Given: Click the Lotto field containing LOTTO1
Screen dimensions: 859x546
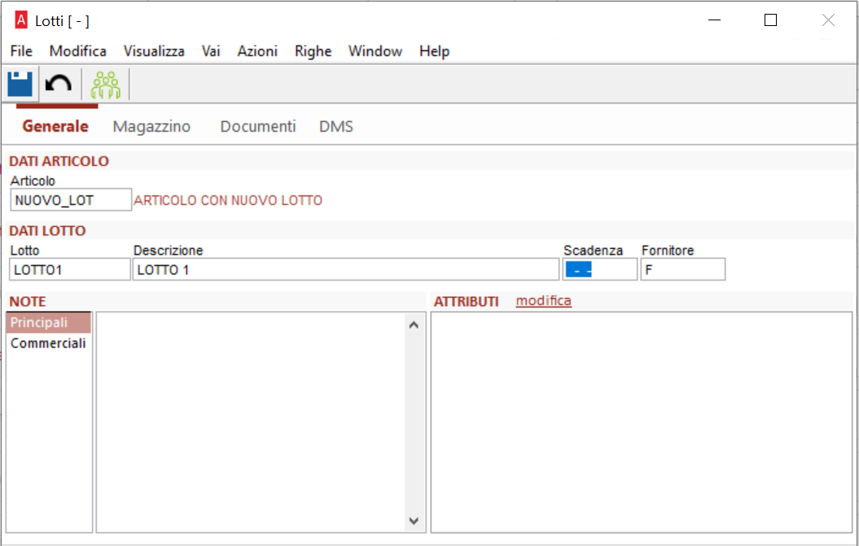Looking at the screenshot, I should pos(69,269).
